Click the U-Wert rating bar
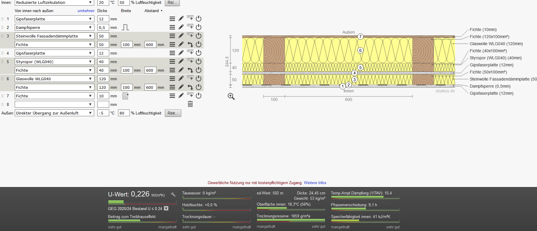This screenshot has width=537, height=231. pyautogui.click(x=142, y=202)
